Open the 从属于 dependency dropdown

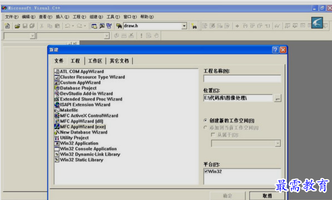(277, 143)
